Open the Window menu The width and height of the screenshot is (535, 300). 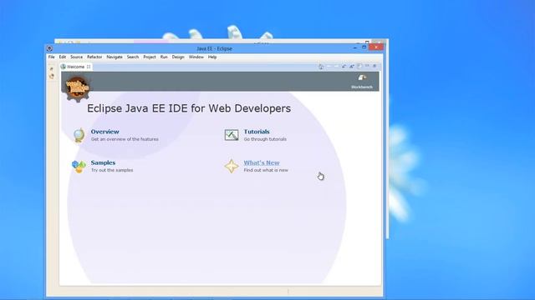(x=196, y=57)
